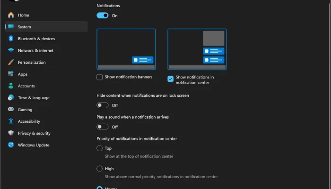This screenshot has height=189, width=331.
Task: Enable Show notification banners checkbox
Action: click(x=100, y=77)
